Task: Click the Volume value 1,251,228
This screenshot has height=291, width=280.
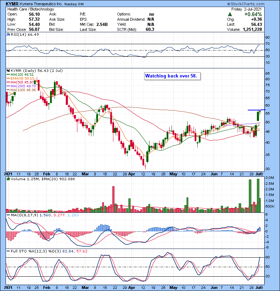Action: click(252, 29)
